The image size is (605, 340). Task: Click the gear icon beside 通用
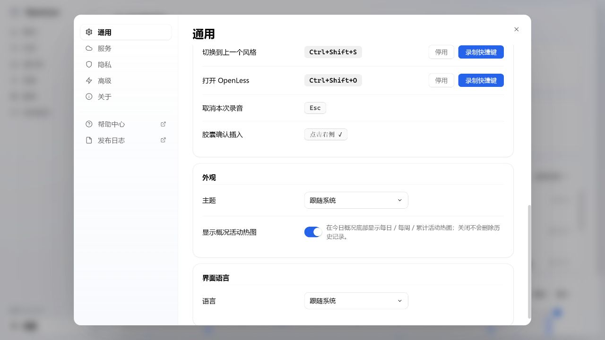click(x=89, y=33)
